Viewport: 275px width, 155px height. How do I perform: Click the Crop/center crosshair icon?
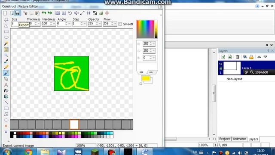tap(76, 13)
